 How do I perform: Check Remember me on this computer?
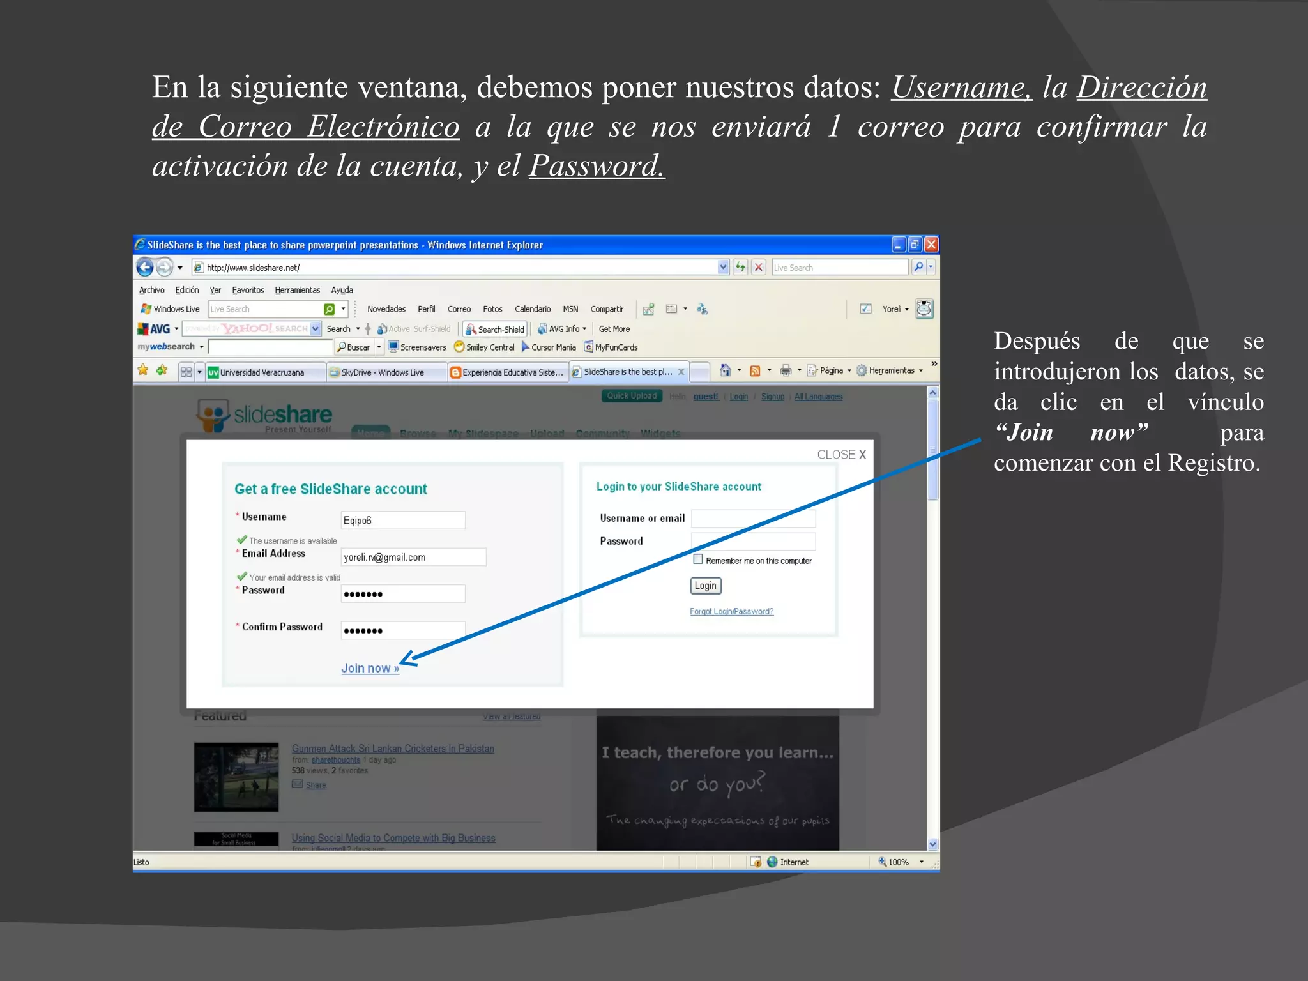coord(698,559)
